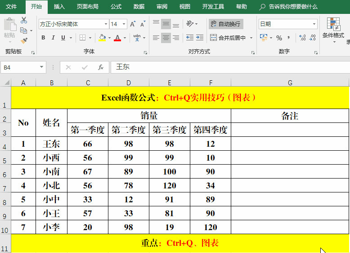The height and width of the screenshot is (253, 350).
Task: Click increase decimal places icon
Action: click(302, 38)
